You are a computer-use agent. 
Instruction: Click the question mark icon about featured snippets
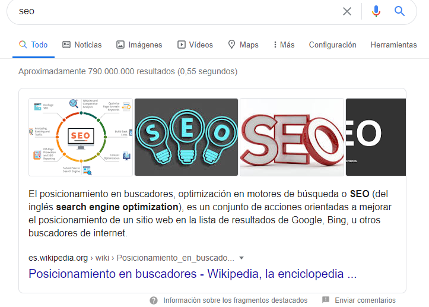click(154, 300)
